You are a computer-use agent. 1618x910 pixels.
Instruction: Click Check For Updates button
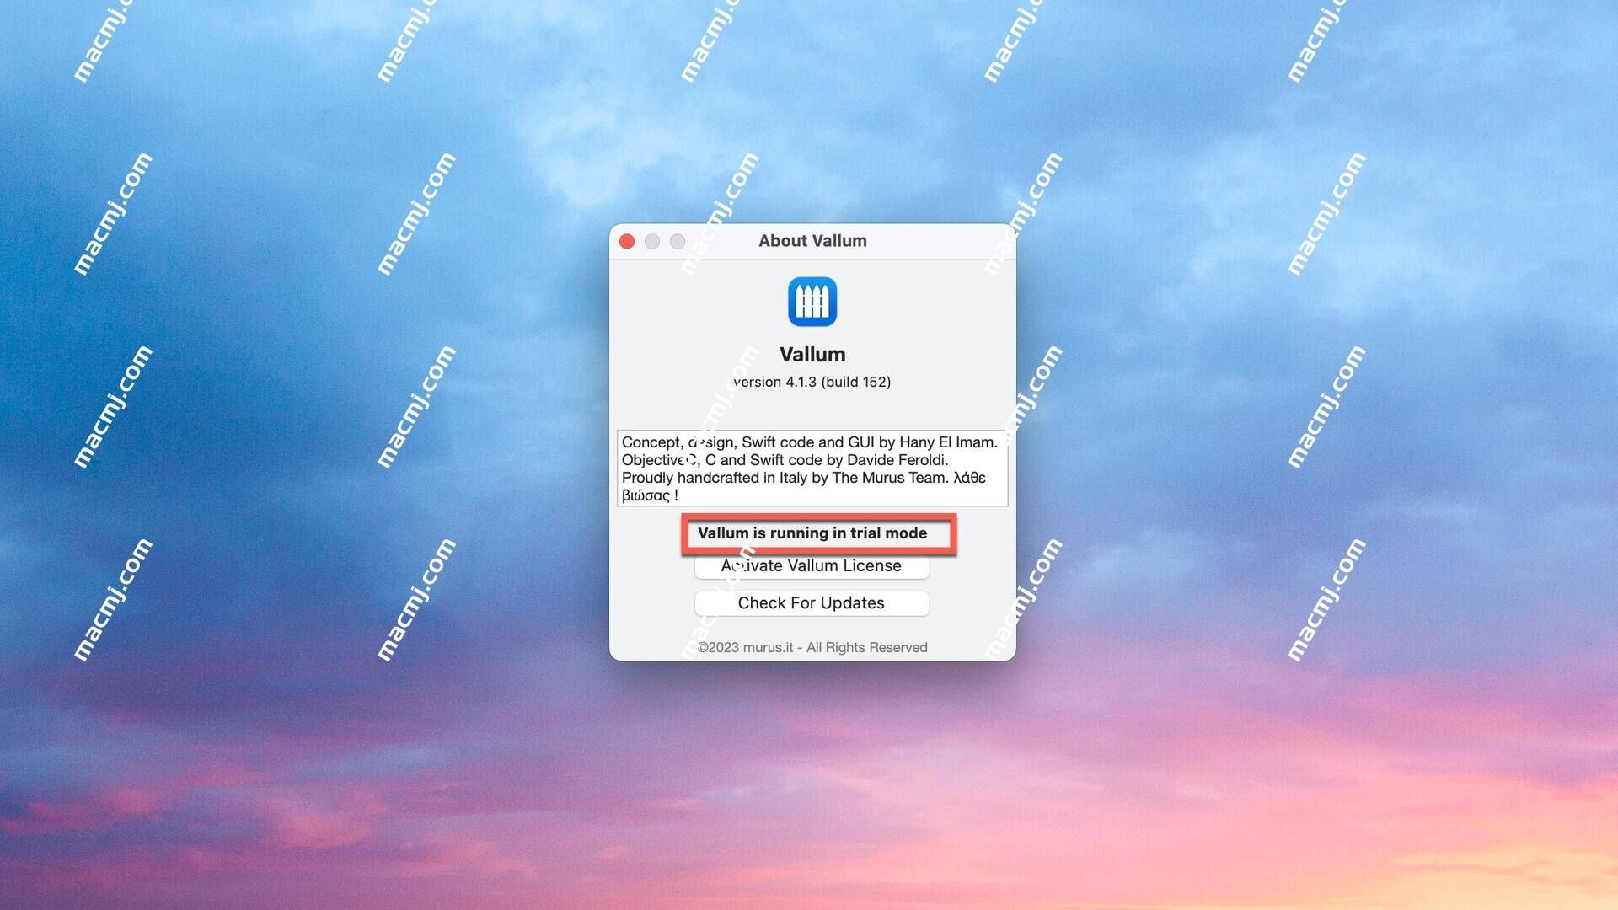coord(812,602)
